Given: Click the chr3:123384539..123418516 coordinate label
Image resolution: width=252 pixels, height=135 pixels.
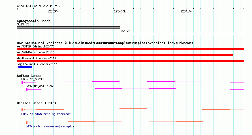Looking at the screenshot, I should coord(38,6).
